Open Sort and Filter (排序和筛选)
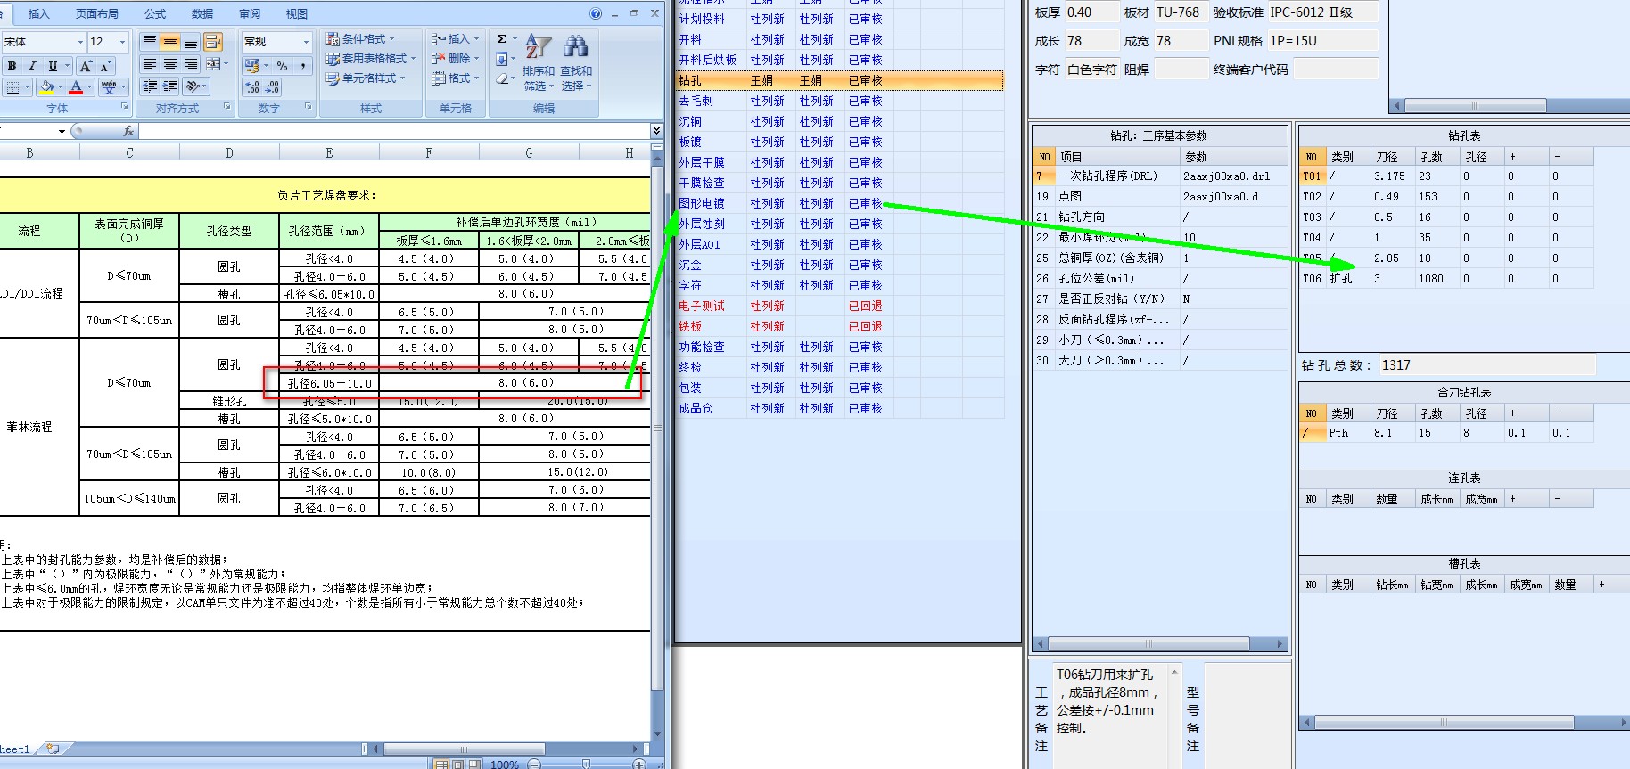Image resolution: width=1630 pixels, height=769 pixels. click(538, 63)
